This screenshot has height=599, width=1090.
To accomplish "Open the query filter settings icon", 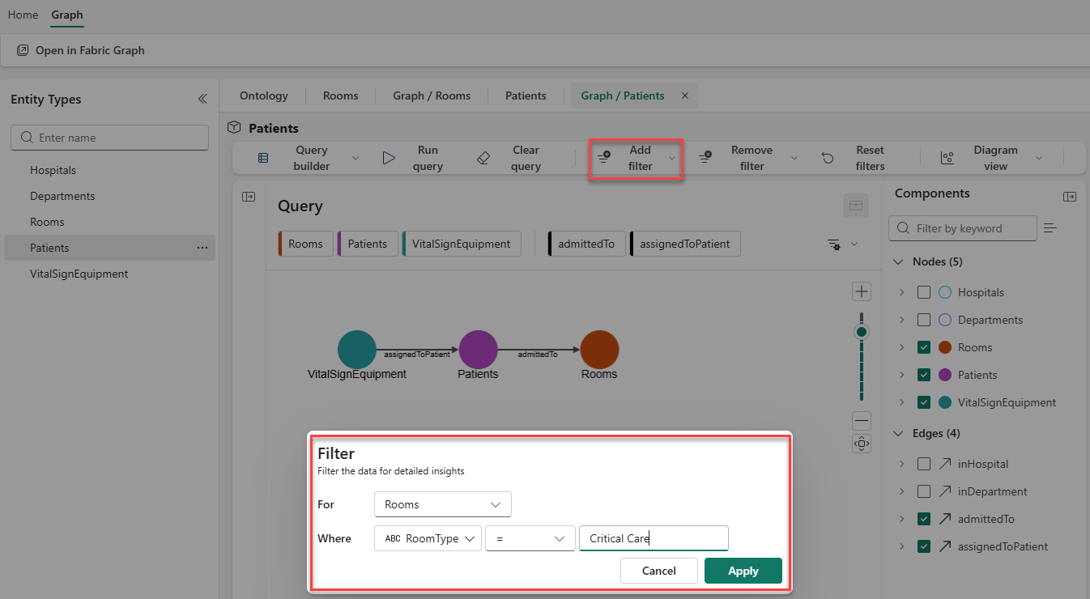I will [x=833, y=244].
